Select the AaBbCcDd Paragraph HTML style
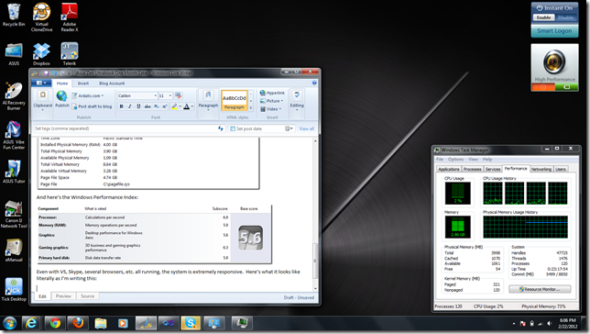The height and width of the screenshot is (334, 590). tap(234, 100)
